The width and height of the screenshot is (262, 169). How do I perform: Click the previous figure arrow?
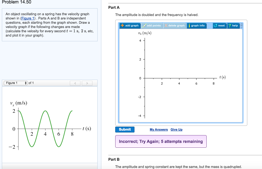pyautogui.click(x=75, y=83)
